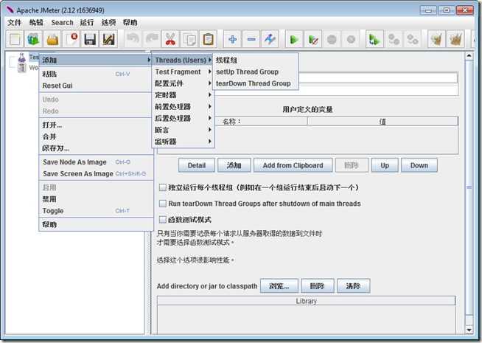
Task: Select 禁用 in context menu
Action: coord(96,199)
